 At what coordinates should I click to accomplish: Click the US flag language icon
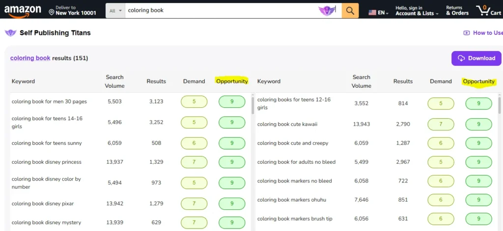pos(372,13)
